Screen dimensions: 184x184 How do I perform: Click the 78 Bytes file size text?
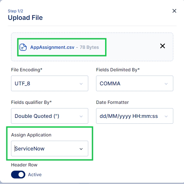tap(89, 47)
